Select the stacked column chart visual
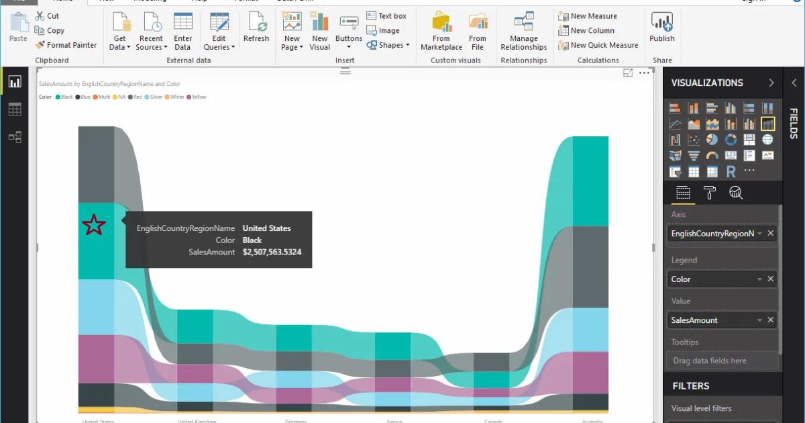805x423 pixels. point(694,108)
